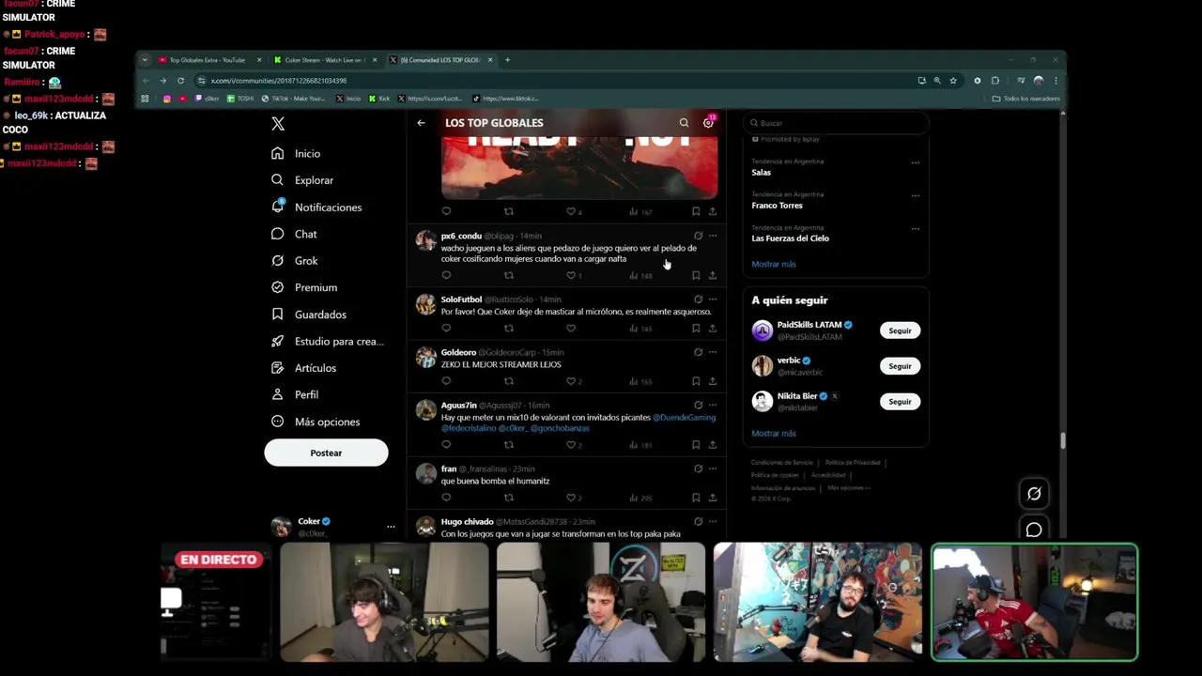The height and width of the screenshot is (676, 1202).
Task: Click Mostrar más under A quién seguir
Action: pyautogui.click(x=774, y=434)
